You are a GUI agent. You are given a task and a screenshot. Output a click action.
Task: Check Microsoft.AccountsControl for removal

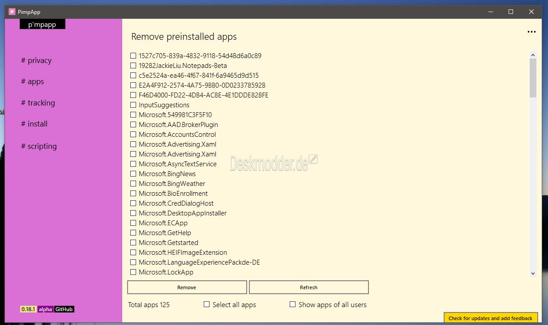[133, 135]
